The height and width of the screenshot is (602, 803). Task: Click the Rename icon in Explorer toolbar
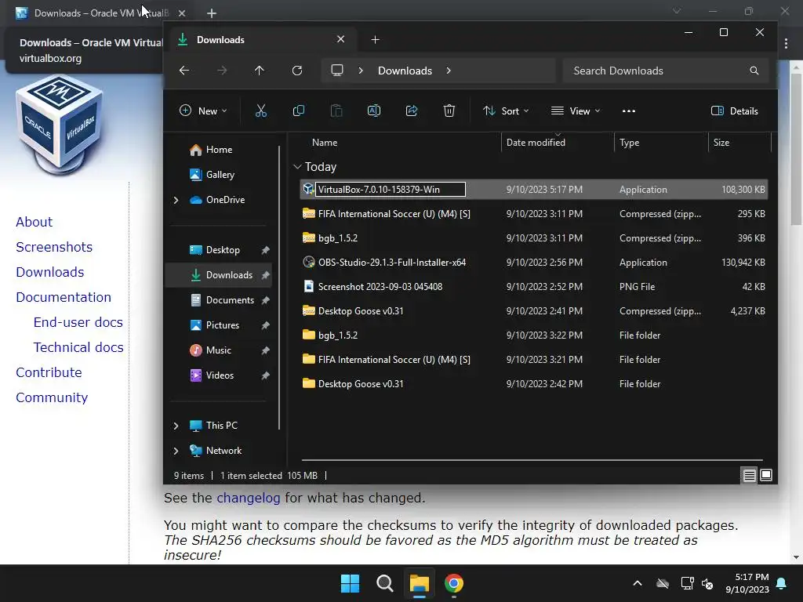[374, 111]
